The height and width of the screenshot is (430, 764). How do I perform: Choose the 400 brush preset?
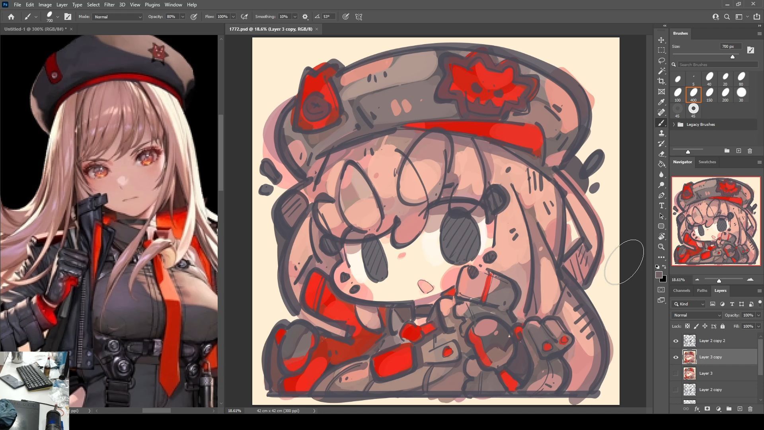694,95
